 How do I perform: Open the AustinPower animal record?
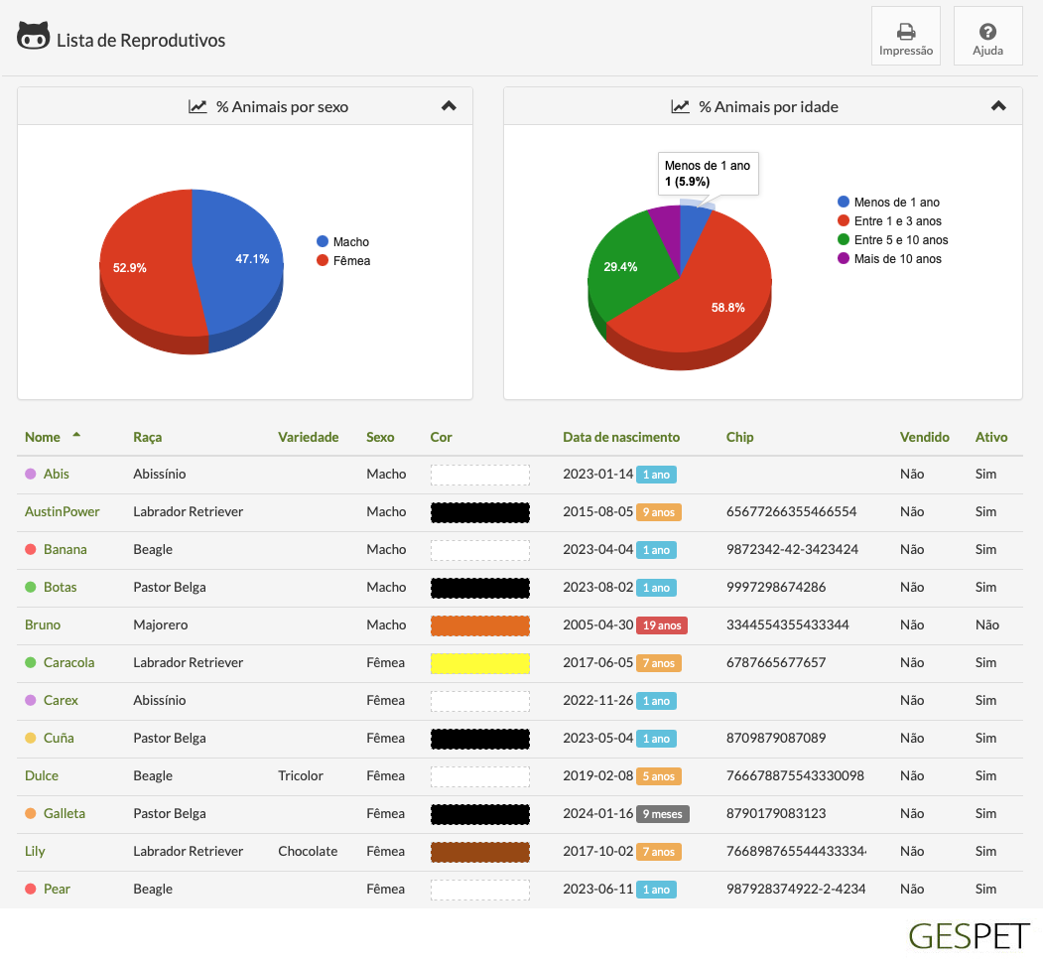(x=62, y=511)
